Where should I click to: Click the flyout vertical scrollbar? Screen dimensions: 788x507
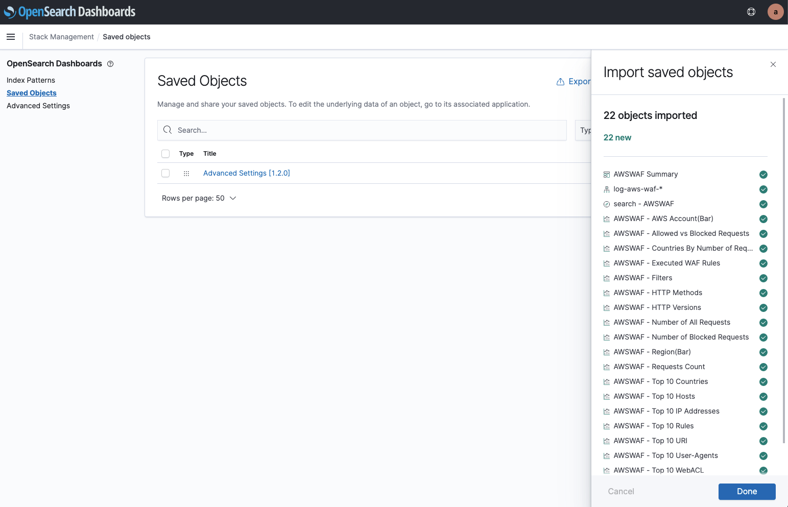tap(784, 271)
